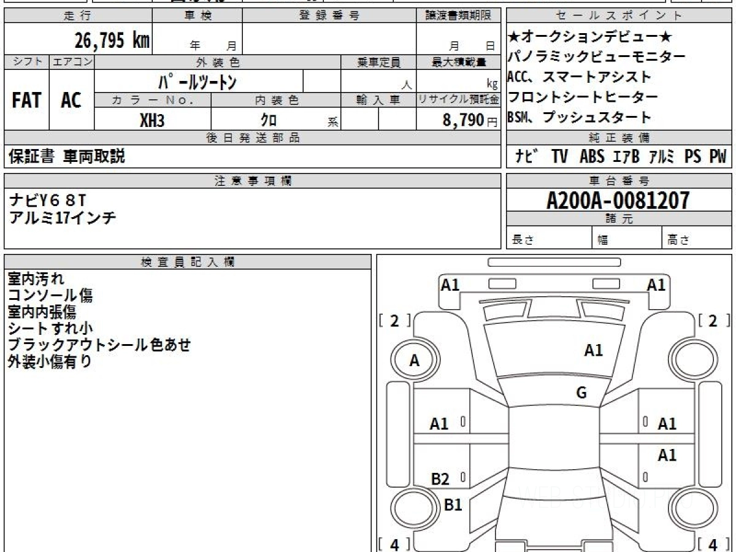This screenshot has width=736, height=552.
Task: Select the シフト header cell
Action: pyautogui.click(x=27, y=62)
